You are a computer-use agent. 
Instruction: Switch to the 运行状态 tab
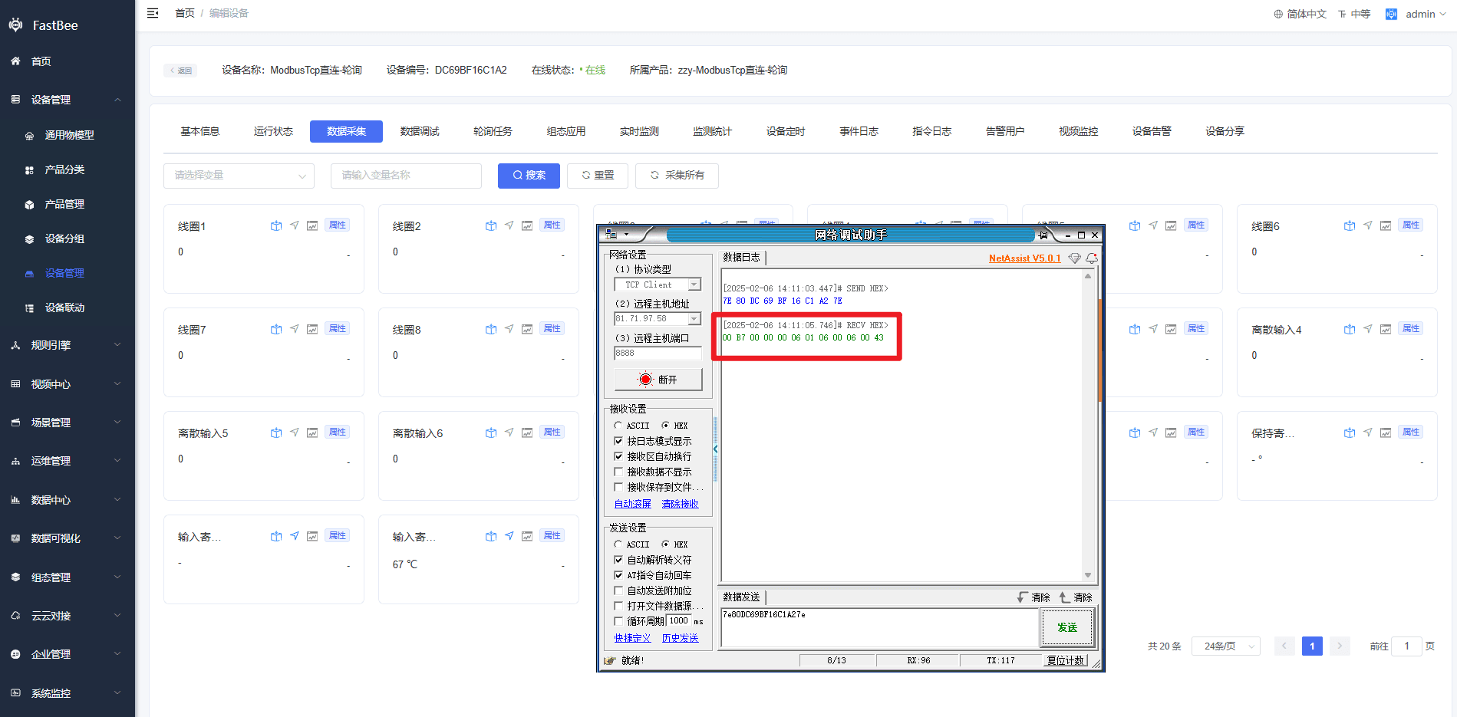coord(273,131)
